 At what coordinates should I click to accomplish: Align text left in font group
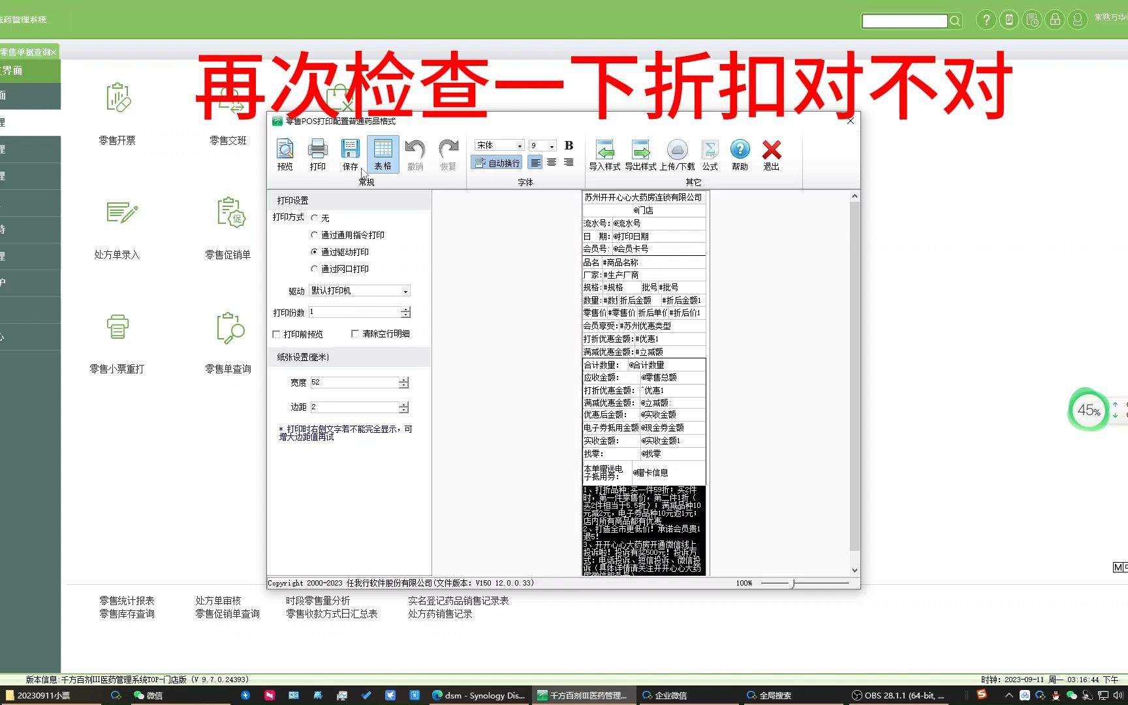click(x=535, y=163)
